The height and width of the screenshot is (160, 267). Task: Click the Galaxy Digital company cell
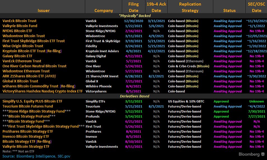pyautogui.click(x=96, y=56)
